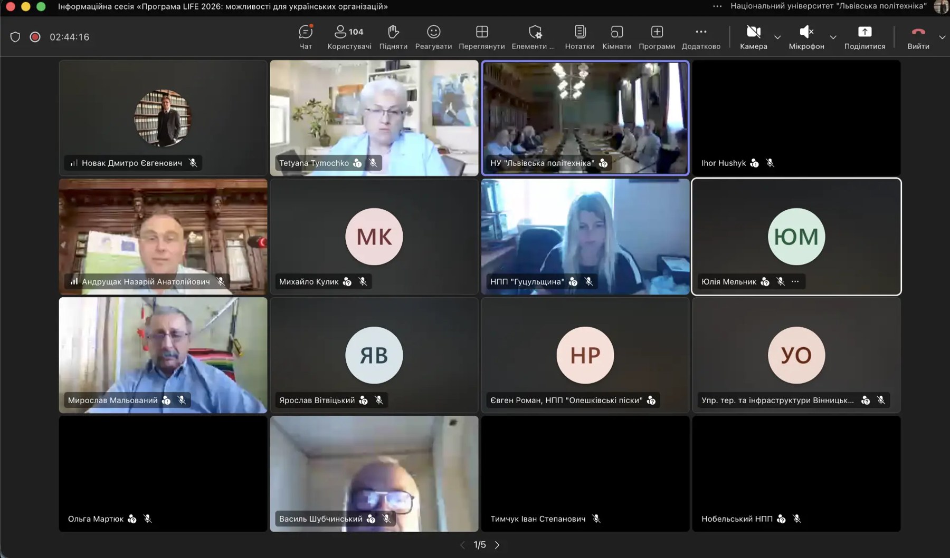The width and height of the screenshot is (950, 558).
Task: Click signal strength icon of Новак Дмитро
Action: tap(74, 163)
